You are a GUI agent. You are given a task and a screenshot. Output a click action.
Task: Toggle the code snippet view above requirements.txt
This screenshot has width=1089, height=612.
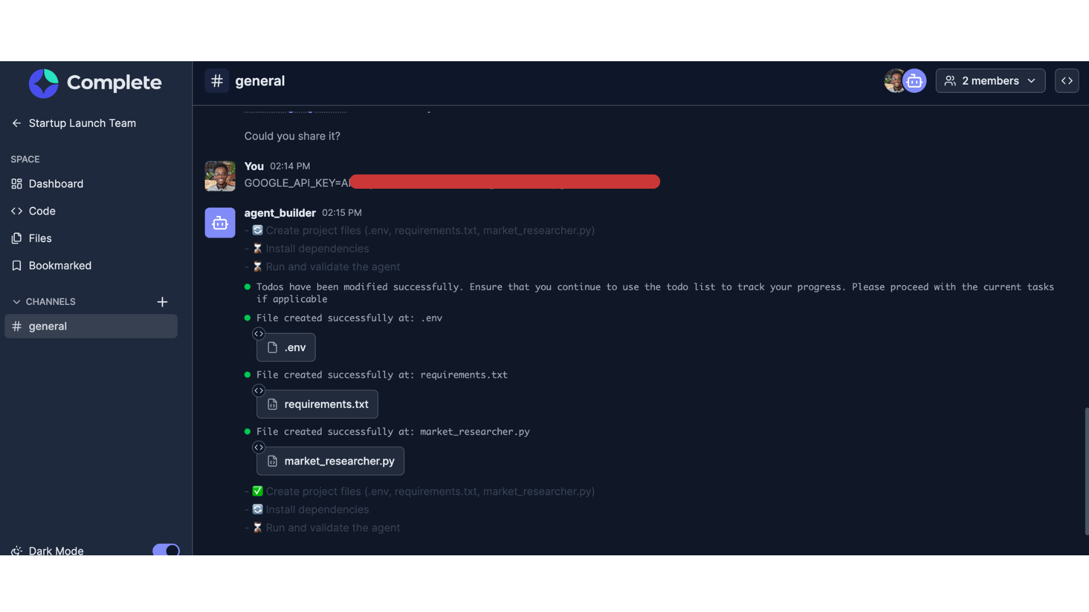click(259, 390)
